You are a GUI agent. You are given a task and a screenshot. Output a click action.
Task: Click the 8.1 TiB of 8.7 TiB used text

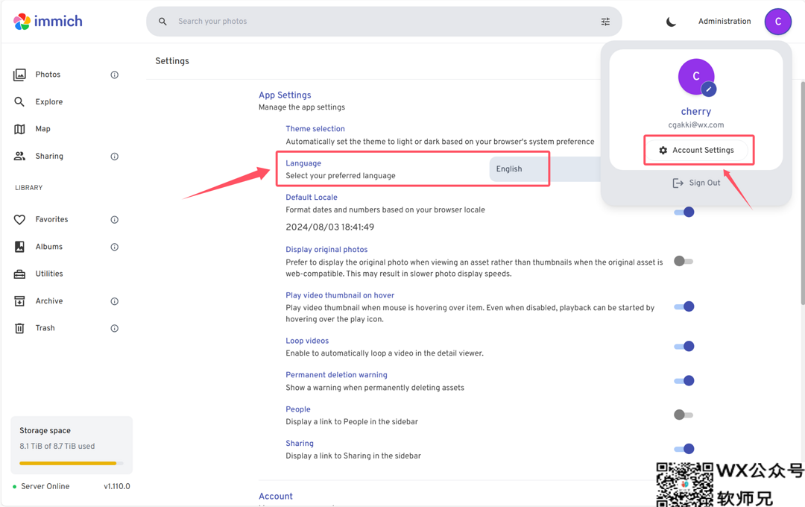[57, 447]
